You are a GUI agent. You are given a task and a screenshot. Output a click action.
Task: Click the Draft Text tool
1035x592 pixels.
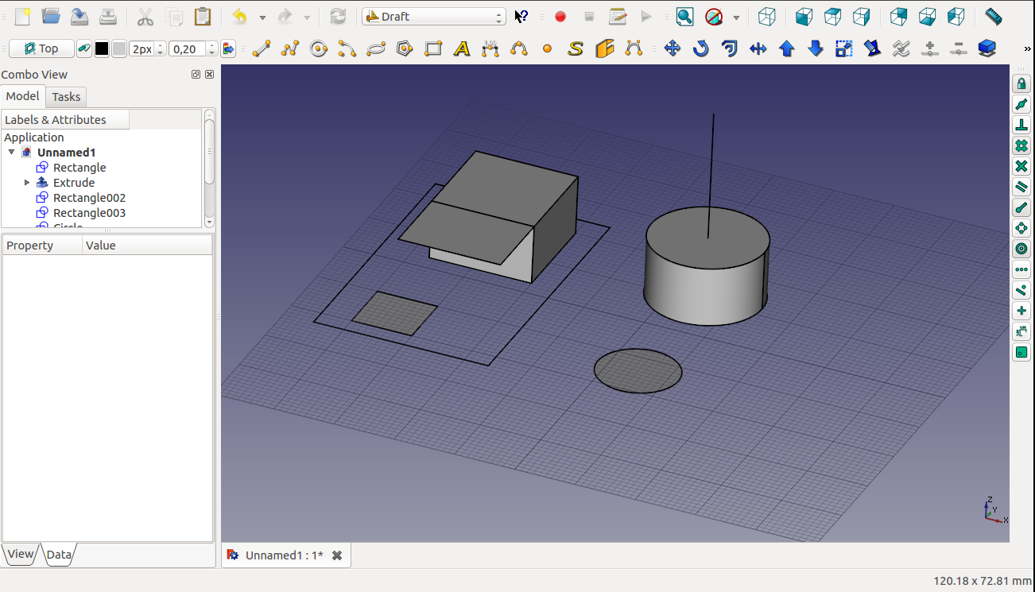tap(461, 49)
